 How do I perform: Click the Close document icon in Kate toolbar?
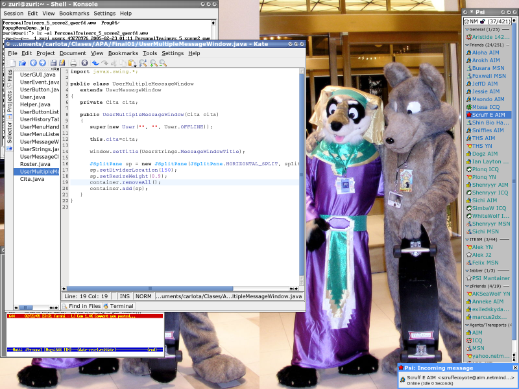point(84,63)
